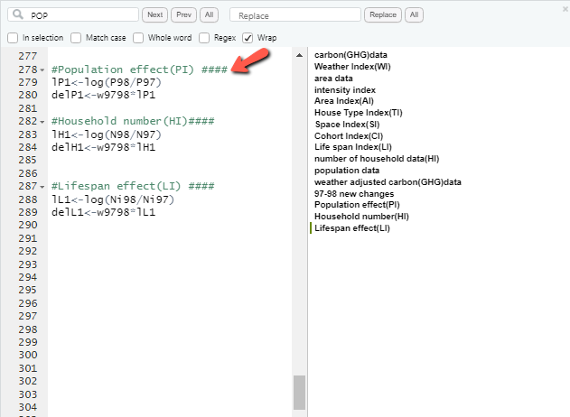570x417 pixels.
Task: Enable the Whole word checkbox
Action: tap(138, 38)
